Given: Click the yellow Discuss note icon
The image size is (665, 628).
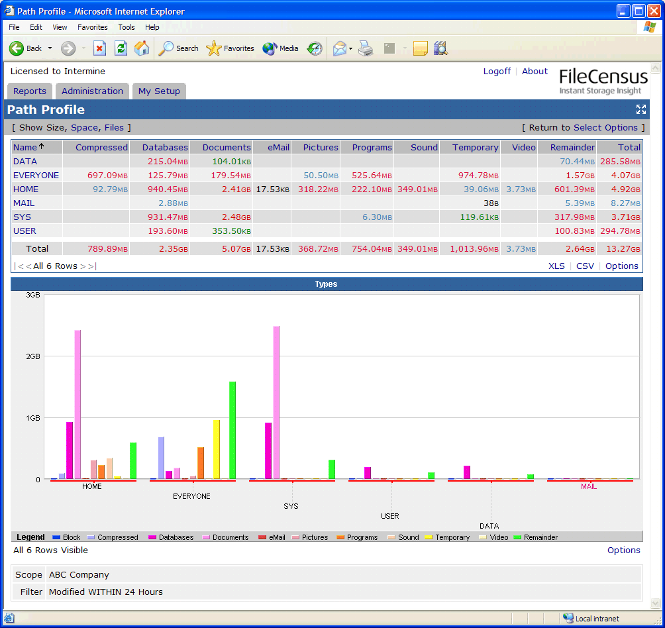Looking at the screenshot, I should click(x=420, y=48).
